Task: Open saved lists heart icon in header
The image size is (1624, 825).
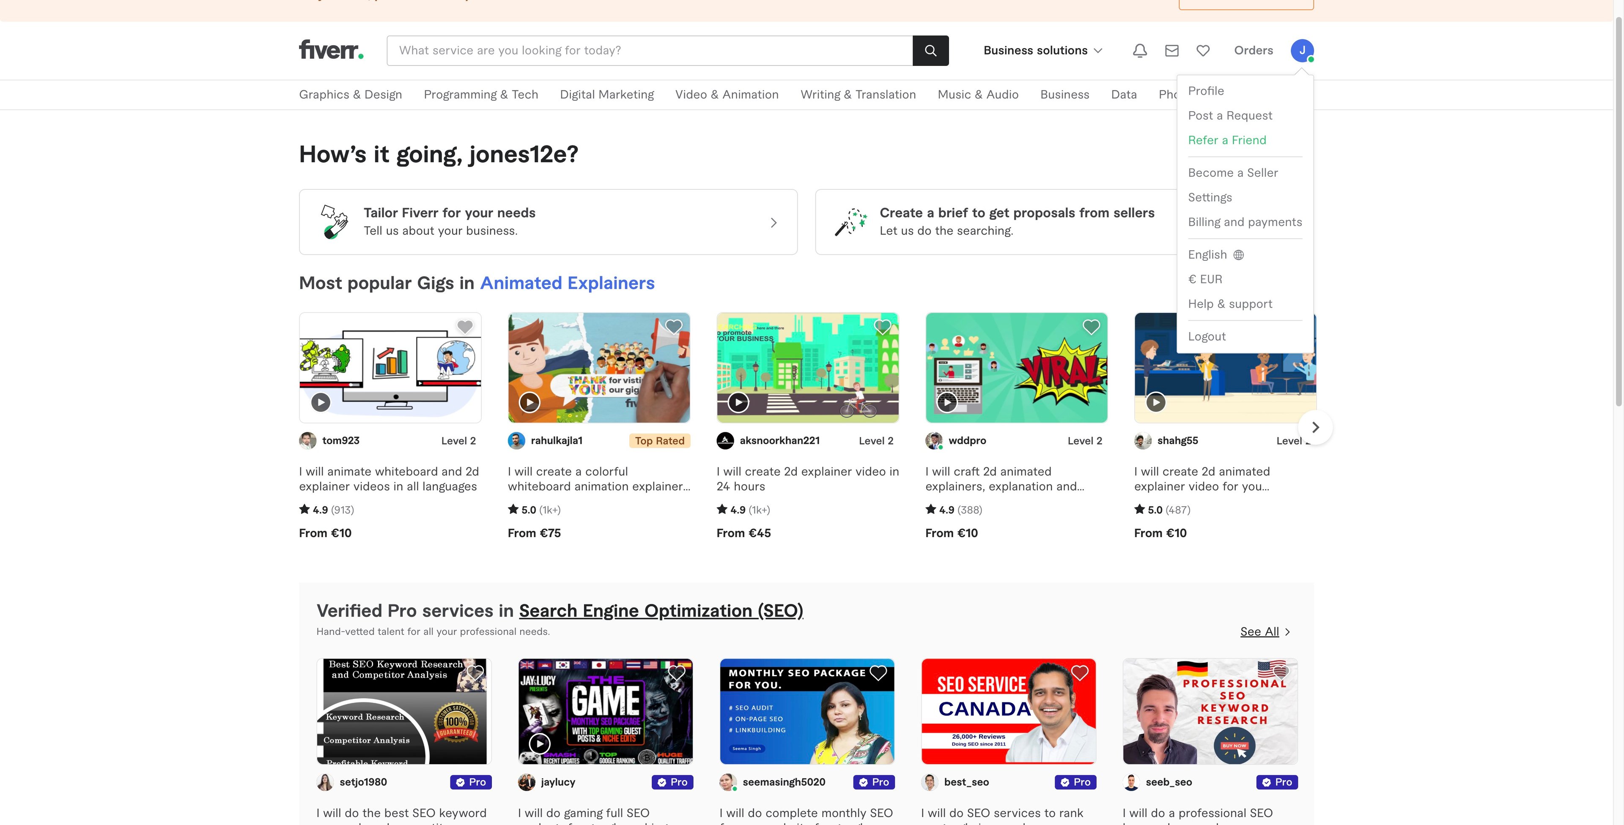Action: [x=1203, y=50]
